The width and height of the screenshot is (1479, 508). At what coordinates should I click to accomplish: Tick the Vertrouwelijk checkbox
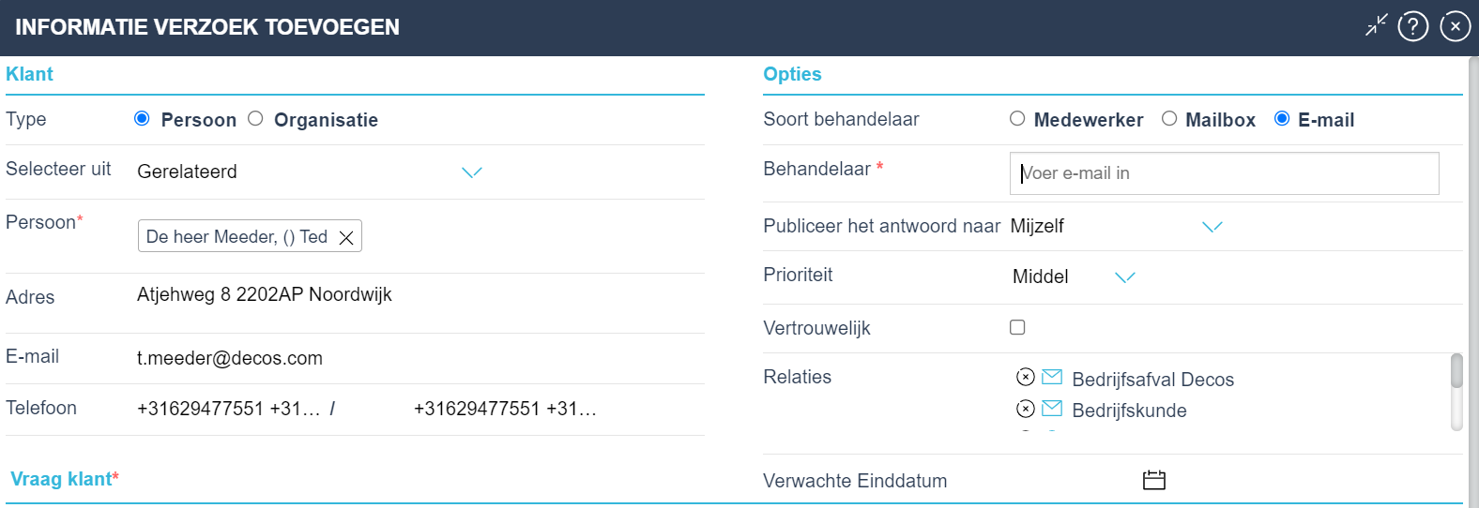[x=1017, y=327]
